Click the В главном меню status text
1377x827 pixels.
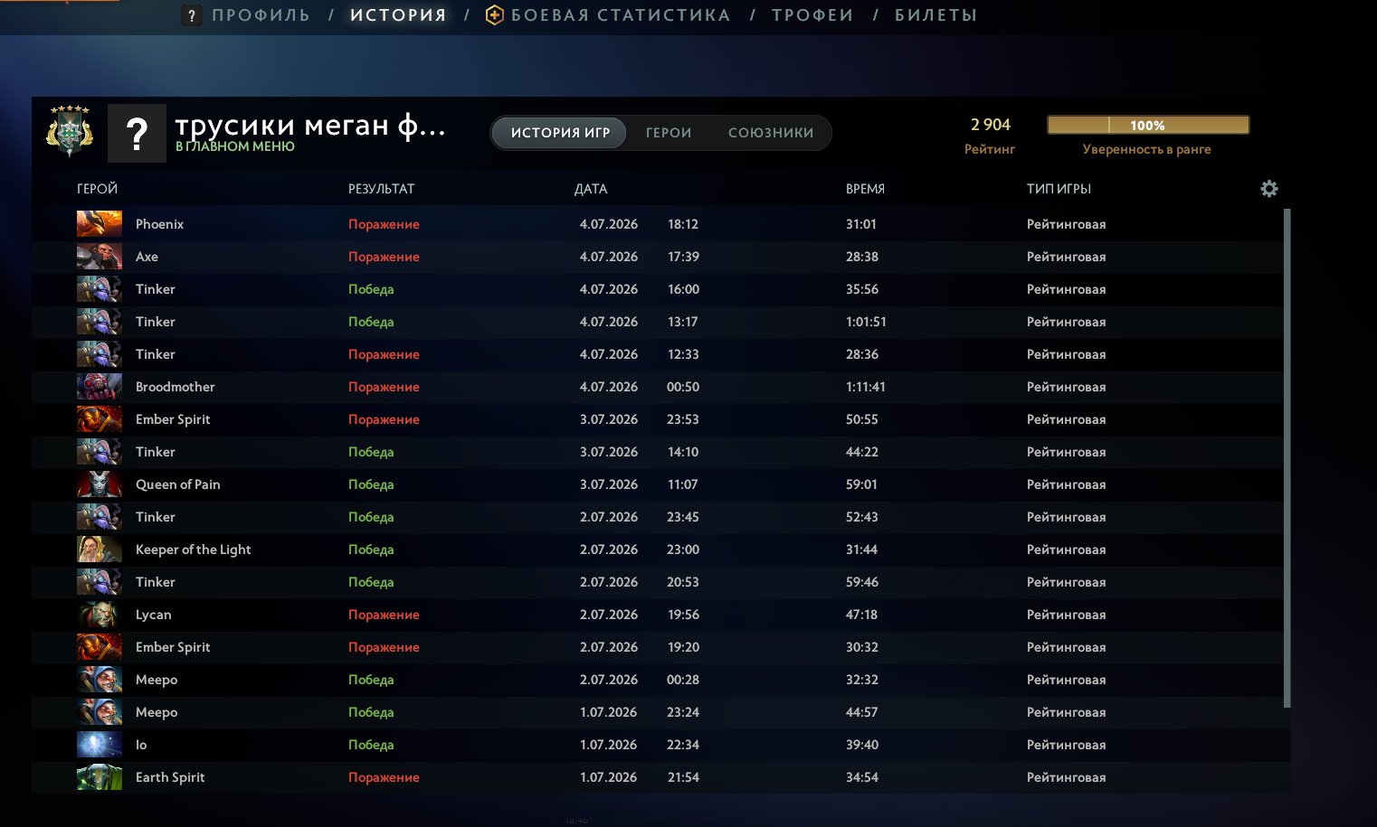pyautogui.click(x=234, y=146)
